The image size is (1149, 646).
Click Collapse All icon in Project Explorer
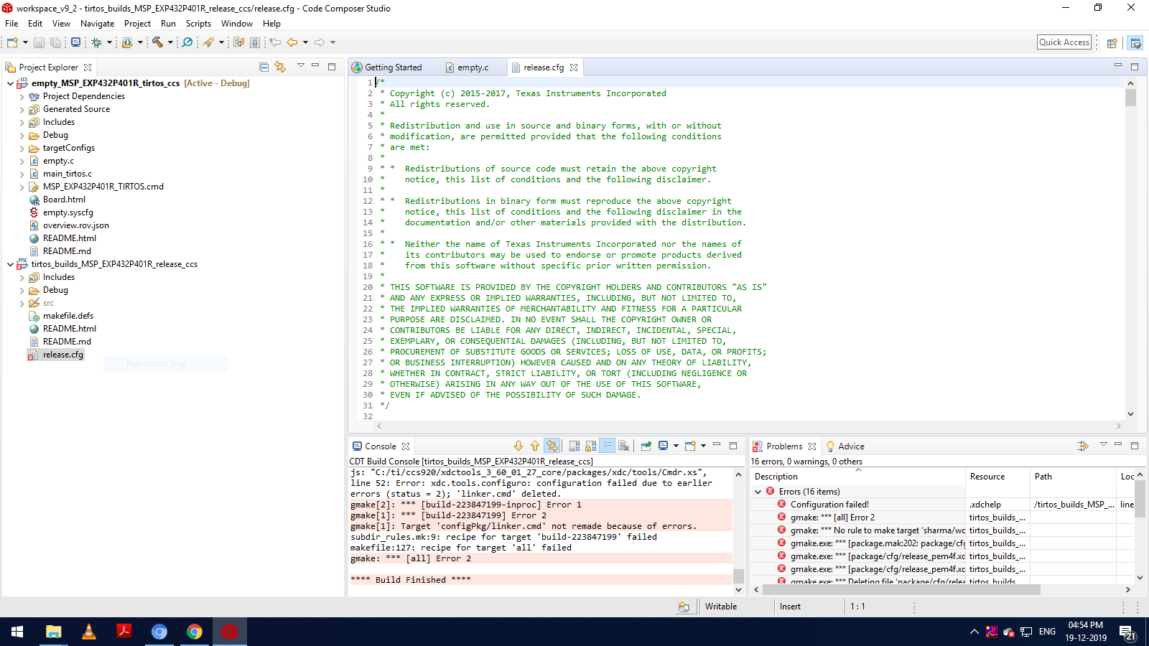tap(264, 67)
